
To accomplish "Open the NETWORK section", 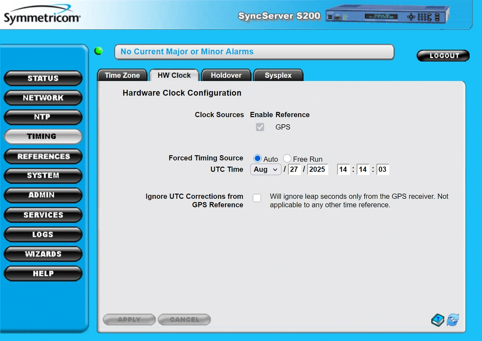I will point(43,97).
